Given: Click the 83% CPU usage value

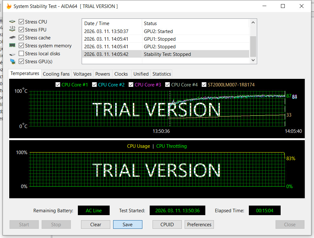Looking at the screenshot, I should (x=291, y=159).
